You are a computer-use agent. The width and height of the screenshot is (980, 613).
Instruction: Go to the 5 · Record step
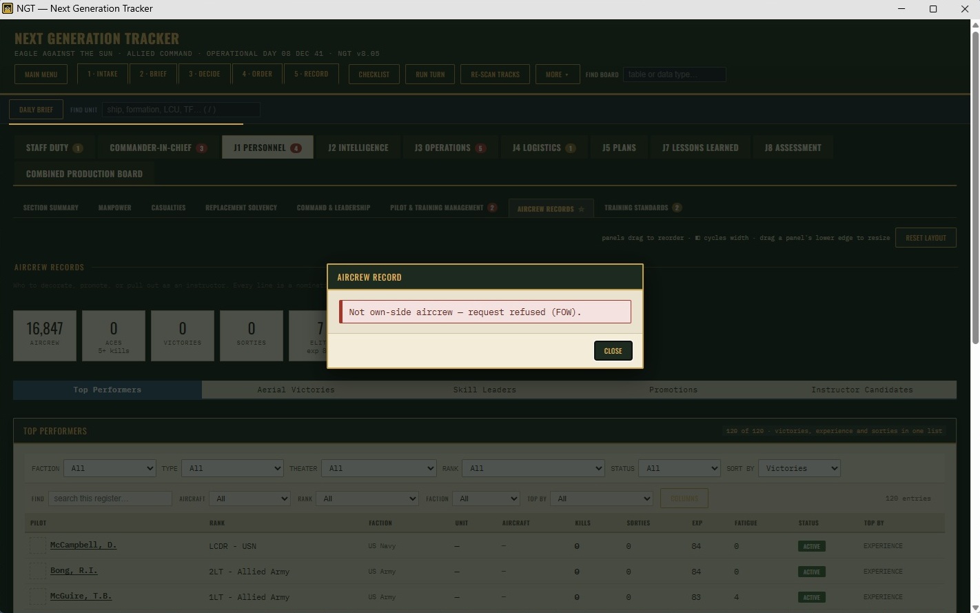[312, 74]
